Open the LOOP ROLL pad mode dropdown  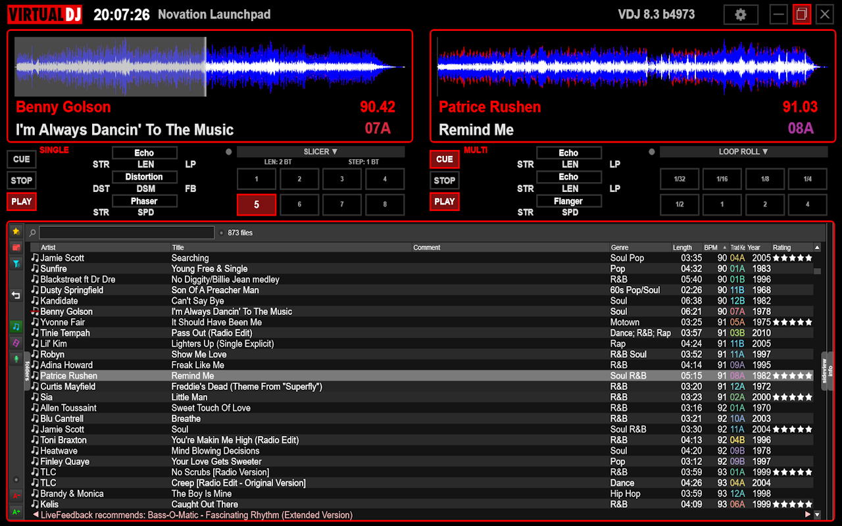click(743, 152)
